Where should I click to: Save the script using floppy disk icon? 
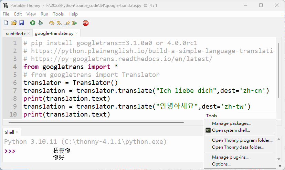tap(21, 23)
